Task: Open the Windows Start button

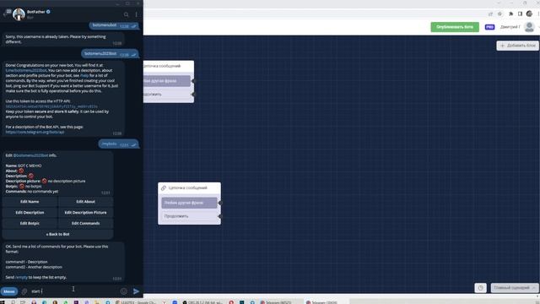Action: pos(3,302)
